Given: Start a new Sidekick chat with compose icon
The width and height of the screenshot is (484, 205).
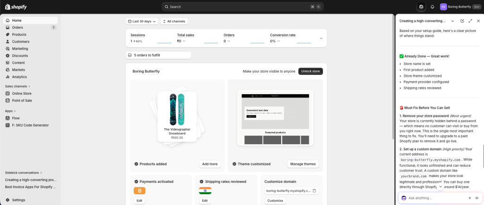Looking at the screenshot, I should pyautogui.click(x=462, y=21).
